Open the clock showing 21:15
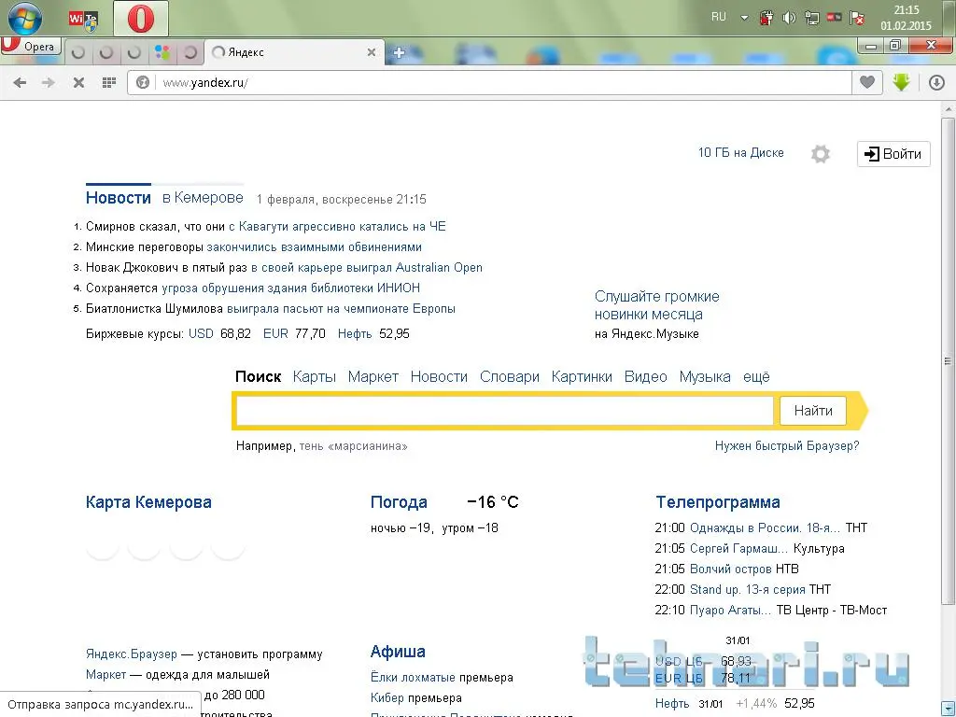 (x=906, y=18)
